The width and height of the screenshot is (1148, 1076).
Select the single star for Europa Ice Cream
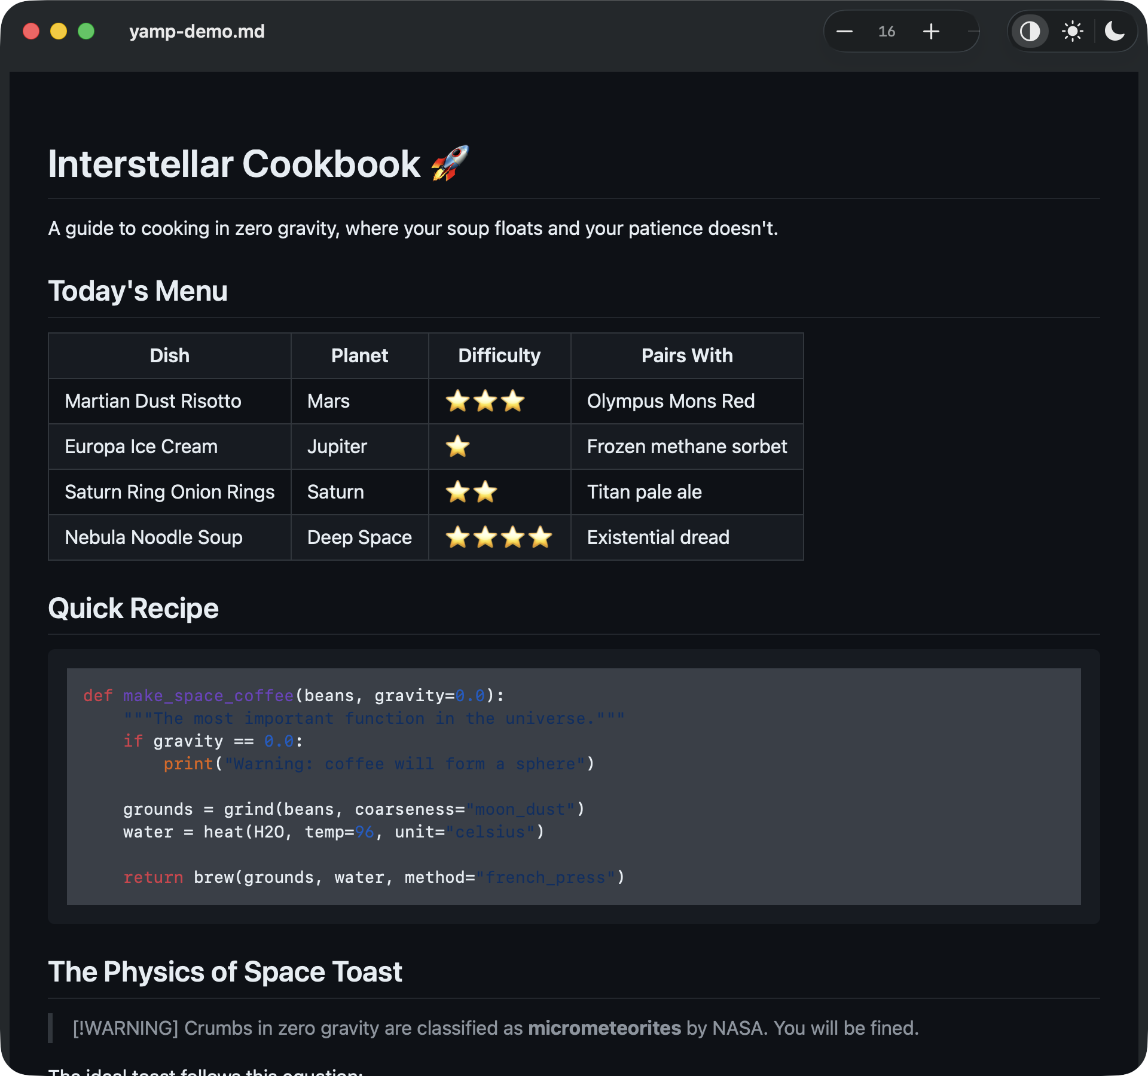(x=458, y=447)
